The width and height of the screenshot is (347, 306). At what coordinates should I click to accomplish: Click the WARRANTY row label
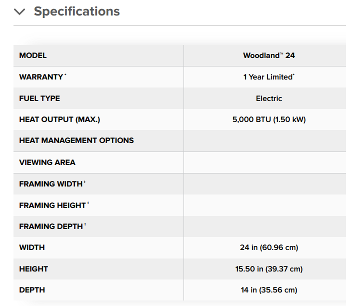(x=41, y=77)
